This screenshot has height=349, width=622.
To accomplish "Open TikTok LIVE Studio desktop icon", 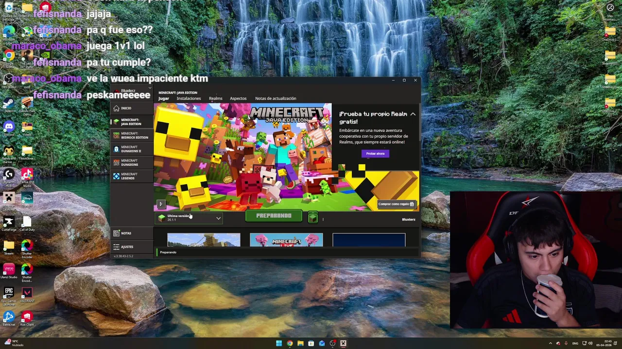I will [27, 176].
